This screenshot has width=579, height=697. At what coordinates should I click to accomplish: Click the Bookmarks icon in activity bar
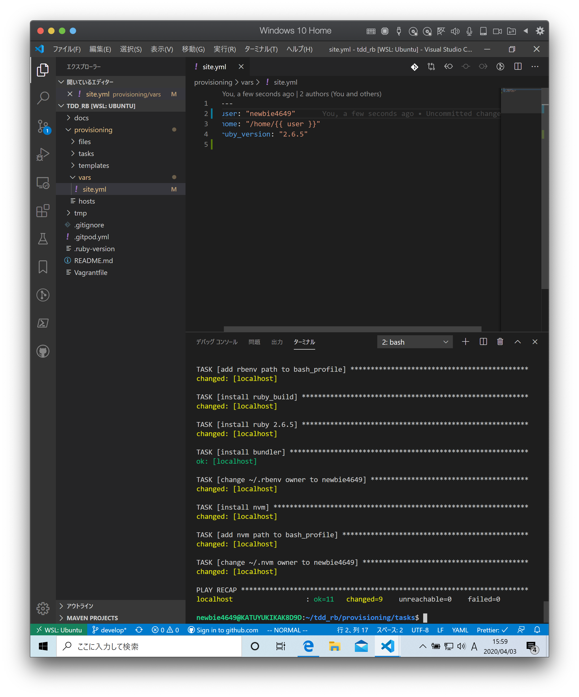[43, 267]
